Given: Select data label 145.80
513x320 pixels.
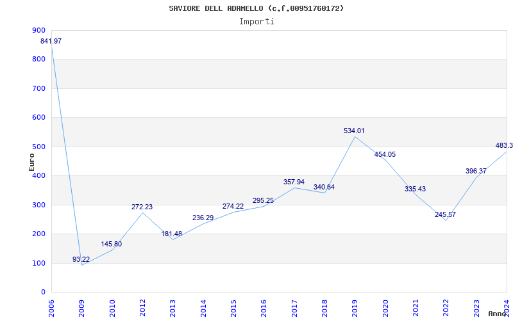Looking at the screenshot, I should (111, 244).
